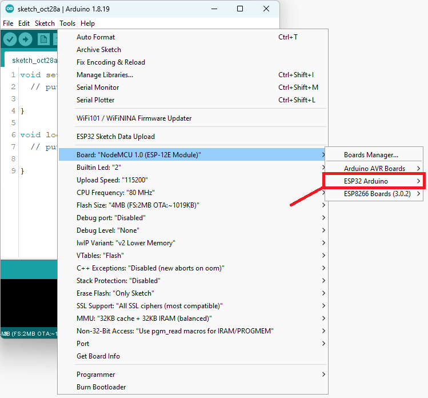
Task: Click line 1 void setup code
Action: pyautogui.click(x=38, y=74)
